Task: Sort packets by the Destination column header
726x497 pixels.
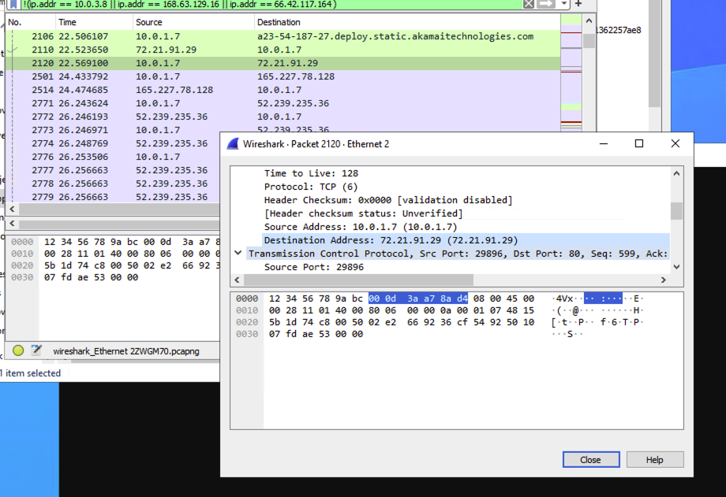Action: click(x=279, y=22)
